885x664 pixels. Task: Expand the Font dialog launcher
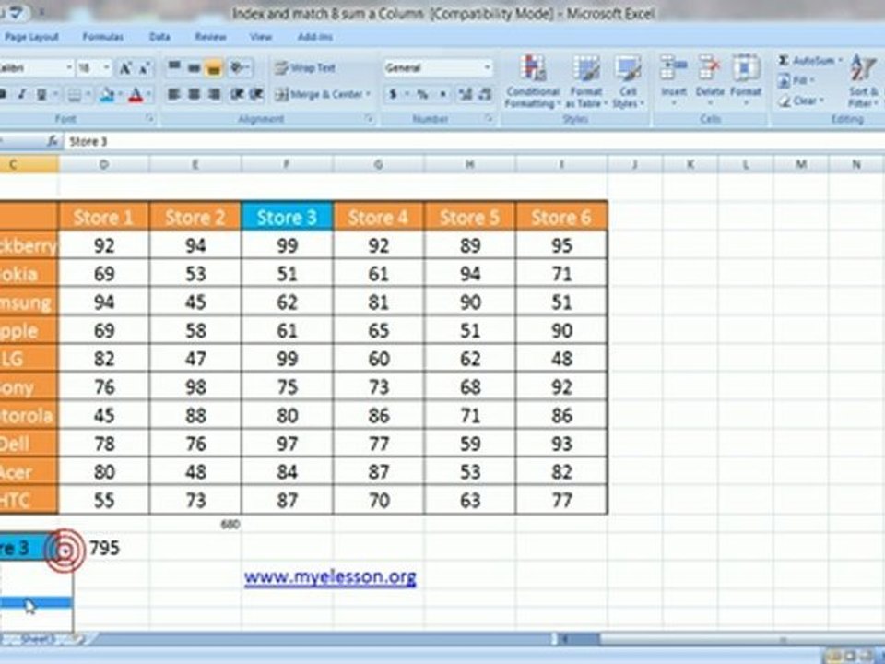tap(149, 119)
